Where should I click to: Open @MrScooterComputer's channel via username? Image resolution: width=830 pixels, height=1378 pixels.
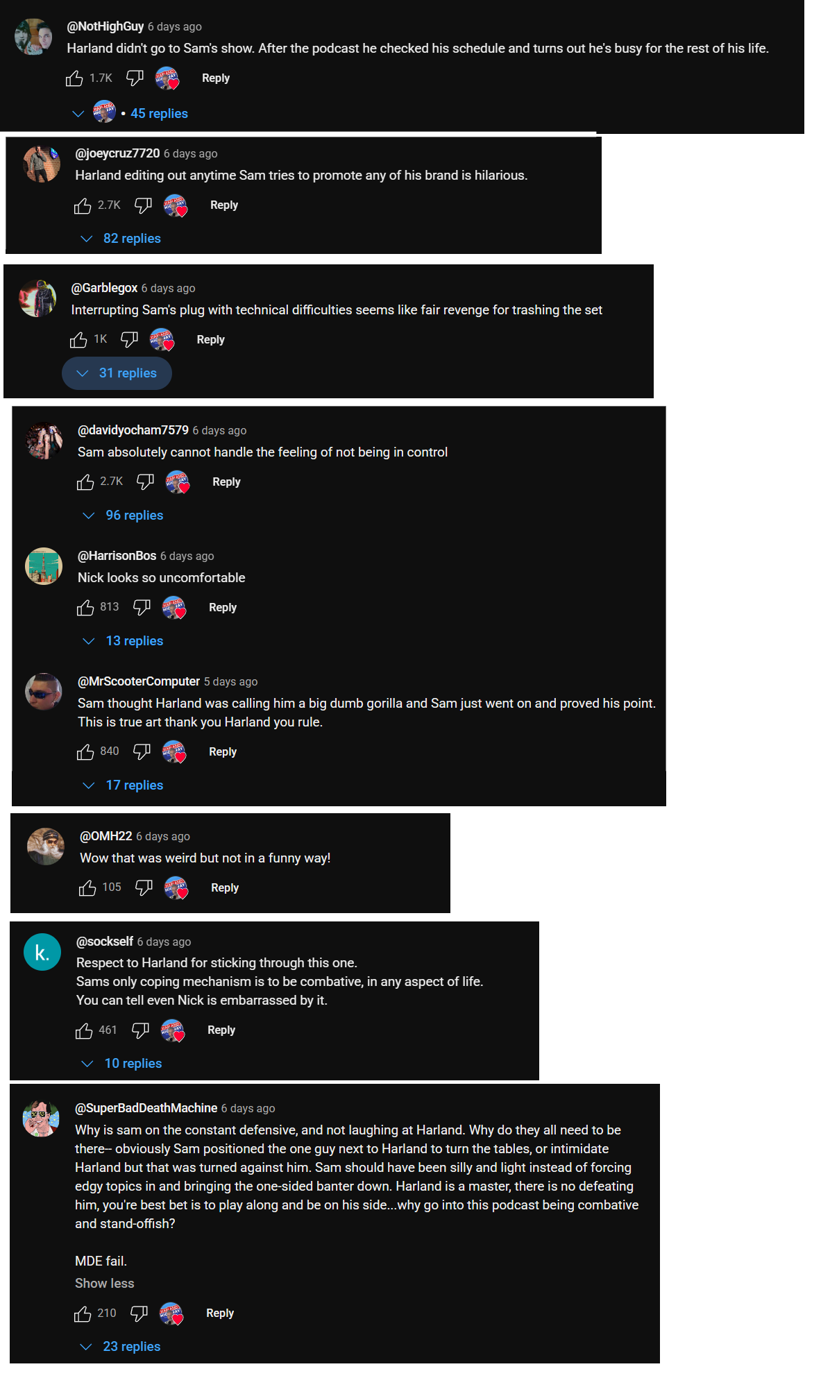(139, 681)
